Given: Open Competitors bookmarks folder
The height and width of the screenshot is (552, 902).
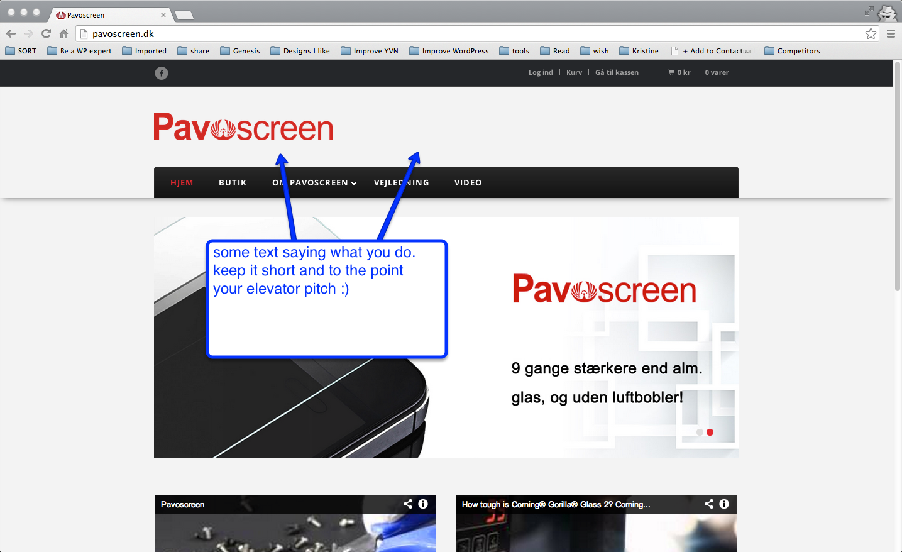Looking at the screenshot, I should click(792, 51).
